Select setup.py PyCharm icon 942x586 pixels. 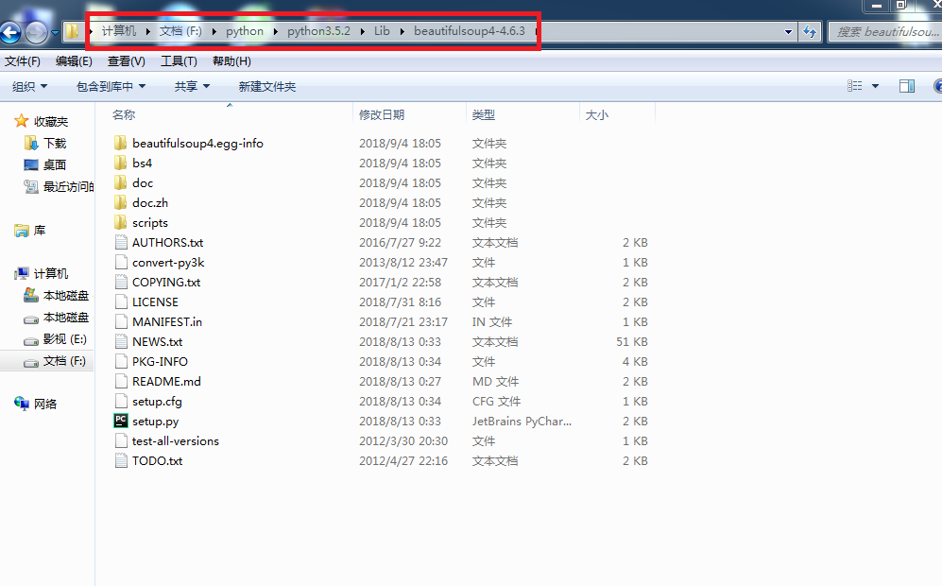121,421
